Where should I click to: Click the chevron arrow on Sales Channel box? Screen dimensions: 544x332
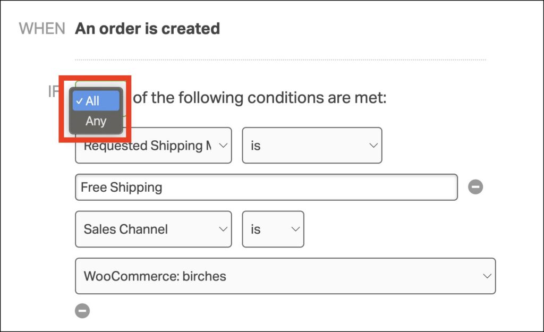tap(223, 229)
